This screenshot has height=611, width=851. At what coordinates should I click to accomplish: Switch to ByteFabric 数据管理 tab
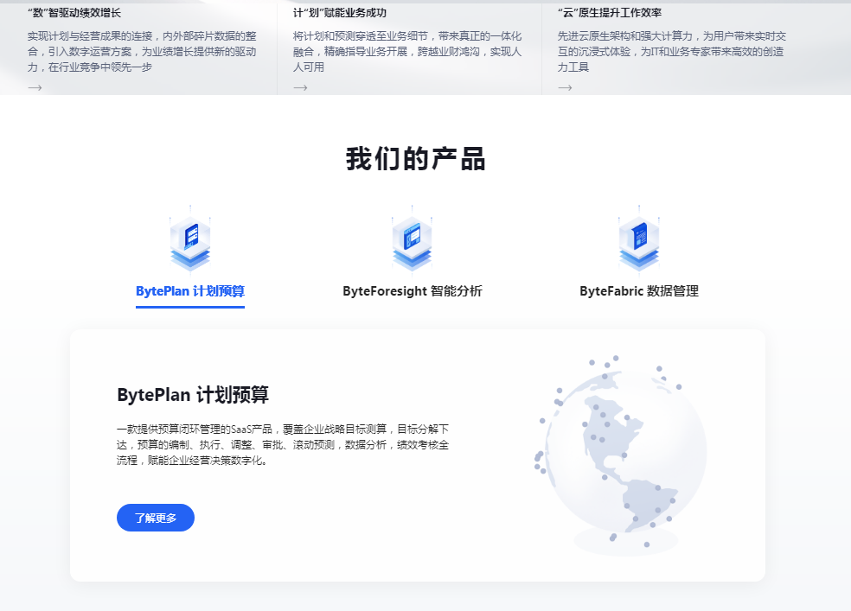click(639, 291)
